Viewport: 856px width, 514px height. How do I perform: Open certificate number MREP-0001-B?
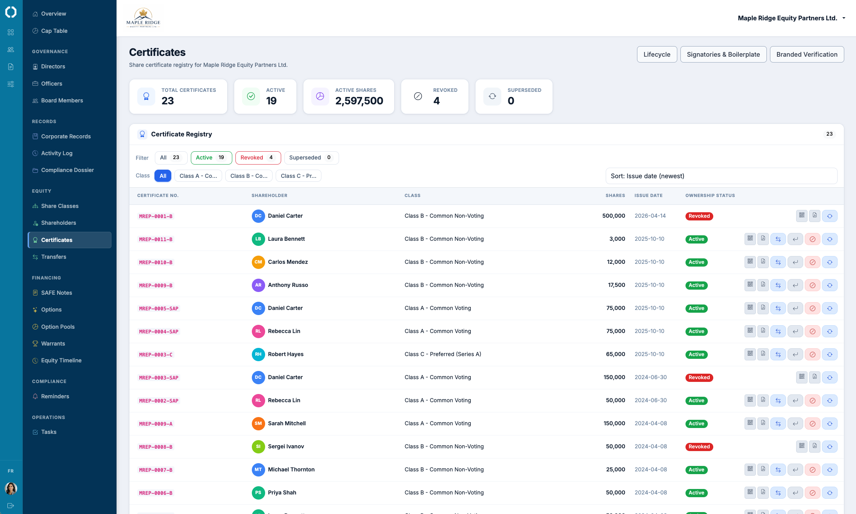coord(156,216)
